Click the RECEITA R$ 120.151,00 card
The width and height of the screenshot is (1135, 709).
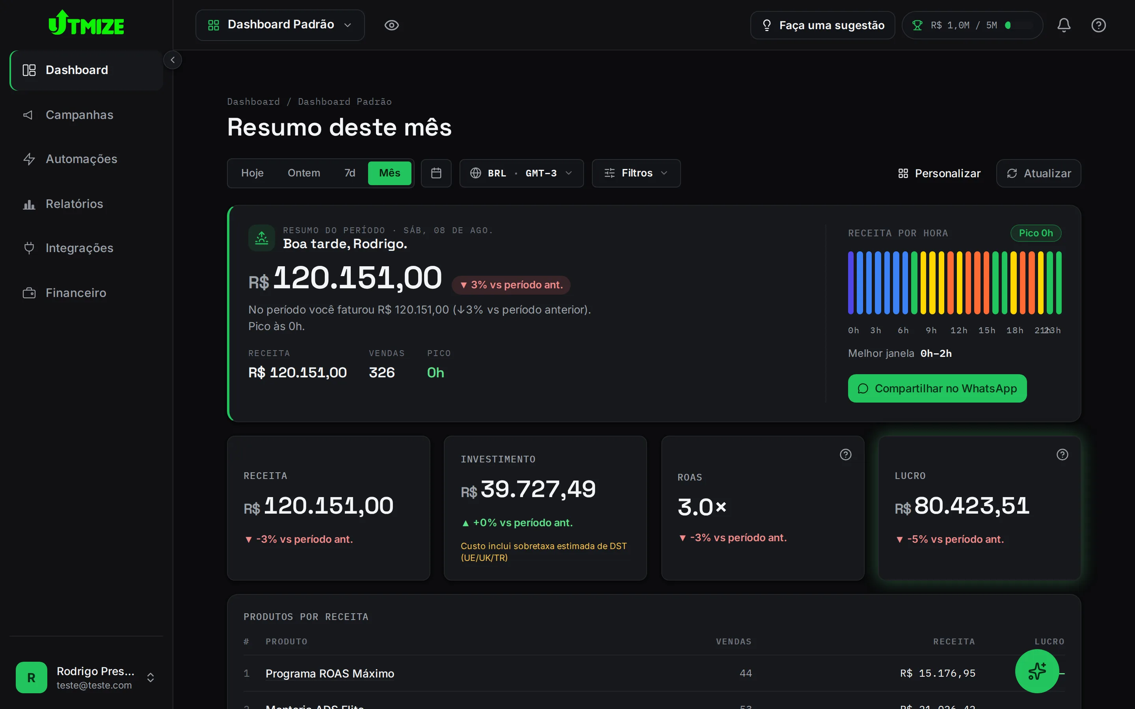pyautogui.click(x=328, y=508)
